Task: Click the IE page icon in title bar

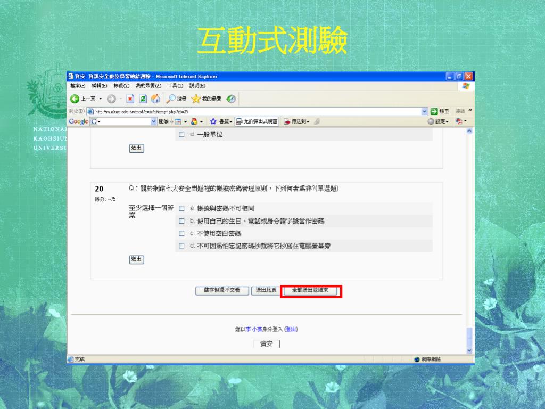Action: [71, 76]
